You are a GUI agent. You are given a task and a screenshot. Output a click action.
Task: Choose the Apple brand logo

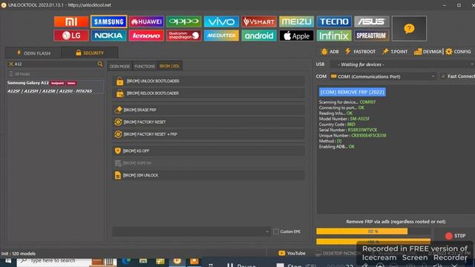point(297,36)
